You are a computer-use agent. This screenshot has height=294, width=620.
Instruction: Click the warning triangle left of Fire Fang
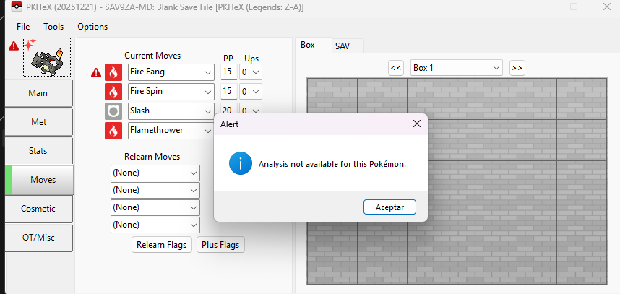pos(96,72)
